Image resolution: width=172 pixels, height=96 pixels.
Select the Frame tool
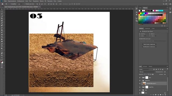2,21
